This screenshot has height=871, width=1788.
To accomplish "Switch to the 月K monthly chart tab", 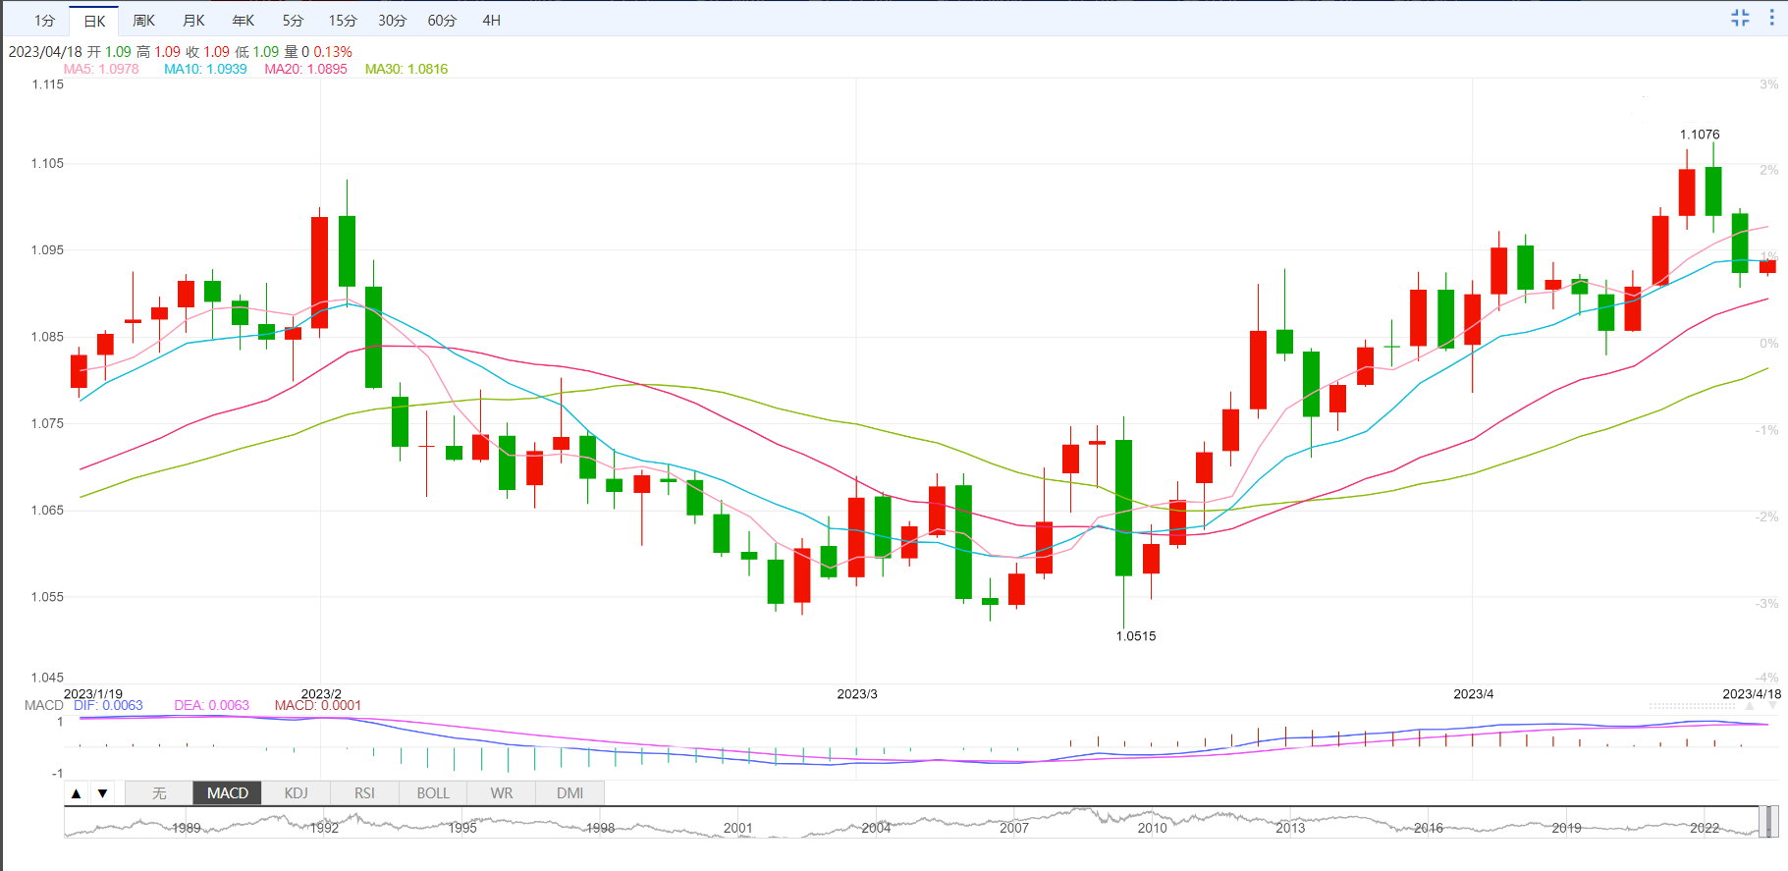I will click(x=193, y=21).
